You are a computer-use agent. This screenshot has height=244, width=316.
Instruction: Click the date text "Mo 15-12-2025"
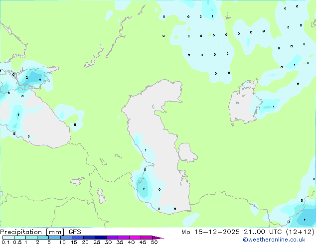coord(210,232)
